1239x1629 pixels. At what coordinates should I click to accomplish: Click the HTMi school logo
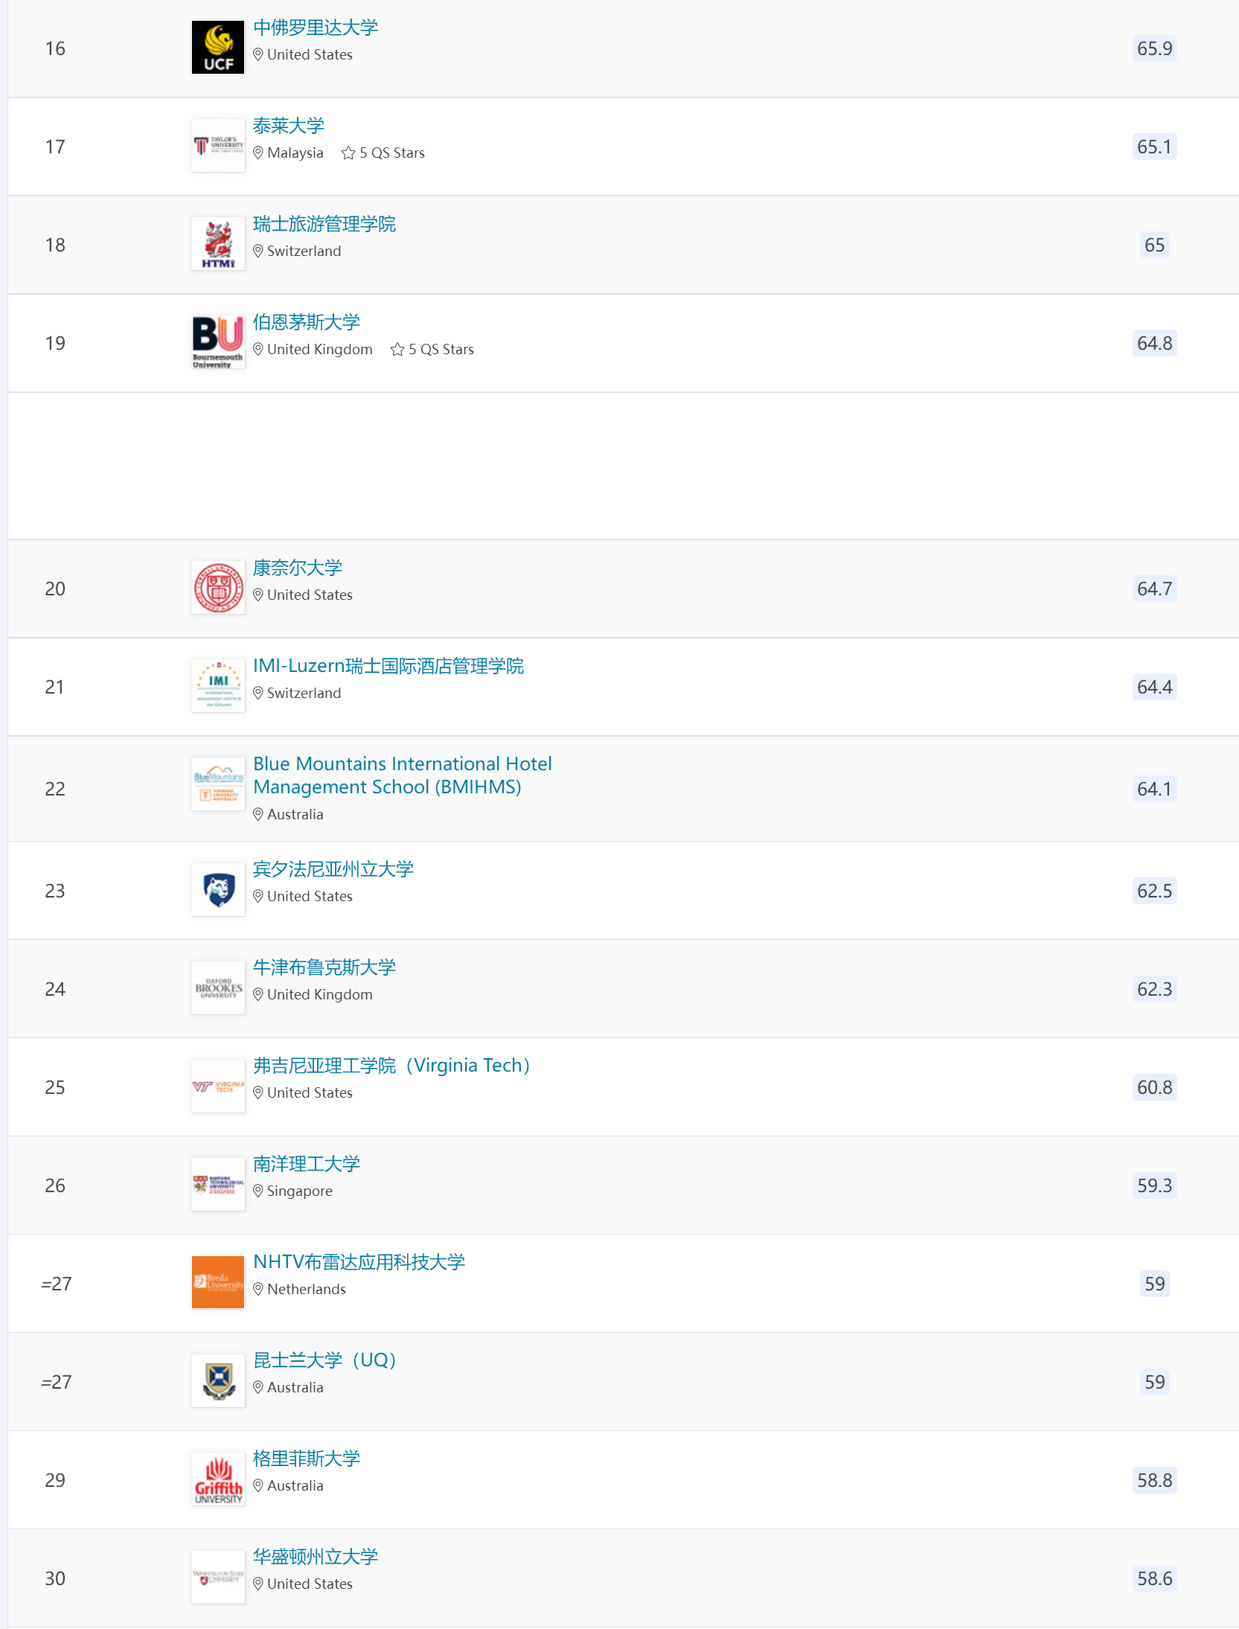coord(217,244)
